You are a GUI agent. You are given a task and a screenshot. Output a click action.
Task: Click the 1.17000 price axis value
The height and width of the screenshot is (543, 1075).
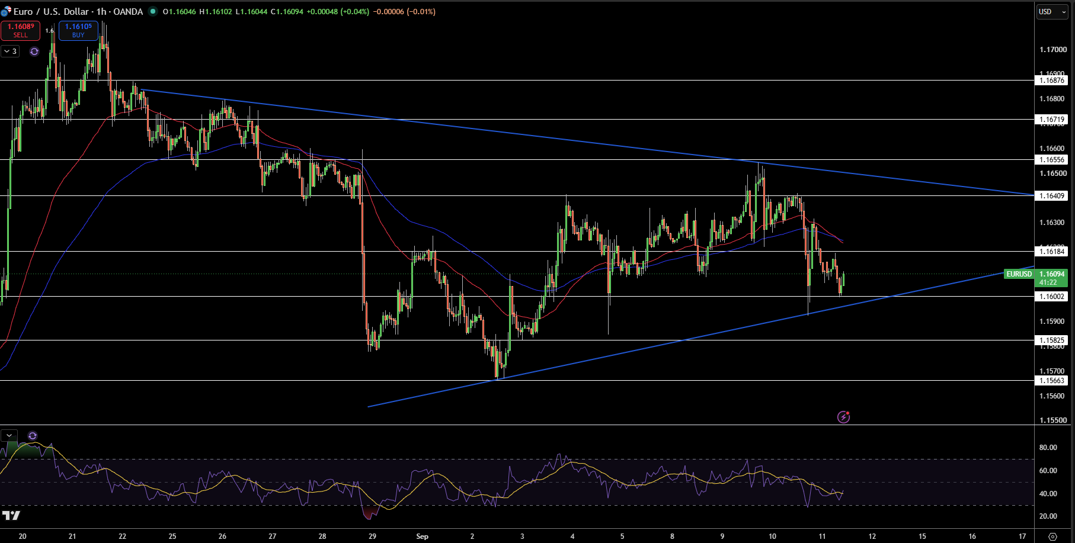click(x=1052, y=50)
